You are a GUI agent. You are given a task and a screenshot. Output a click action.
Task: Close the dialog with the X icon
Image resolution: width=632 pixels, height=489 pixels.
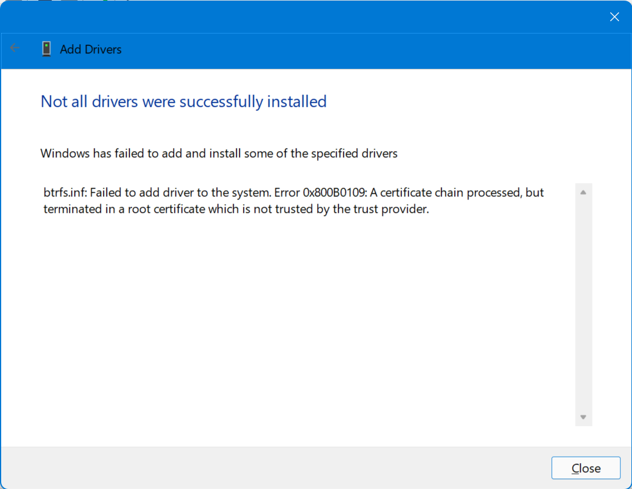[x=614, y=17]
